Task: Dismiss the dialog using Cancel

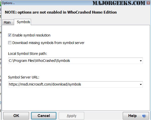Action: (44, 116)
